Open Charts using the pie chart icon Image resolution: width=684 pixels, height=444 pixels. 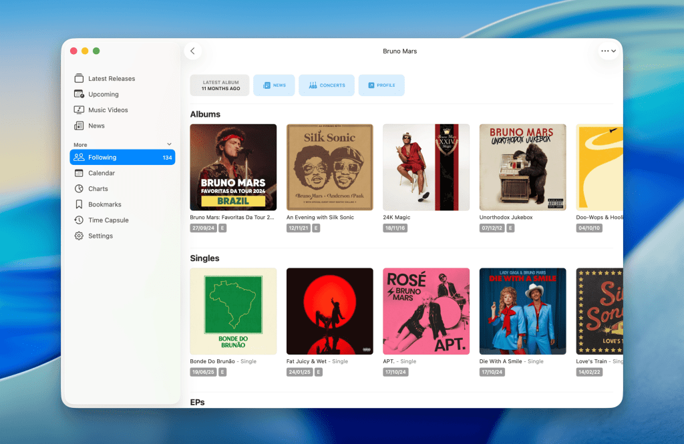coord(79,189)
